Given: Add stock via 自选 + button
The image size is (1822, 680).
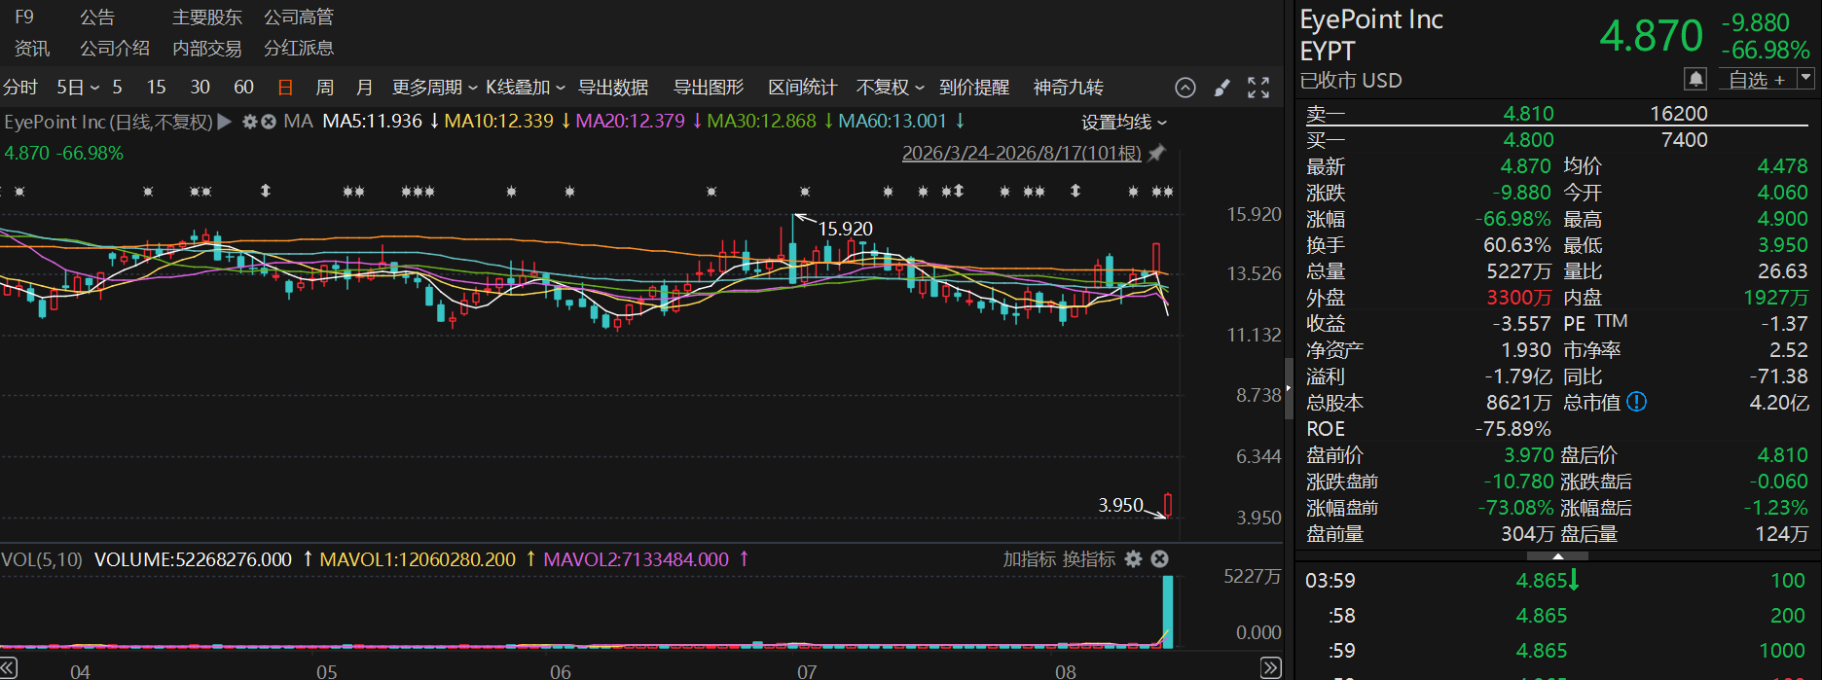Looking at the screenshot, I should 1758,80.
